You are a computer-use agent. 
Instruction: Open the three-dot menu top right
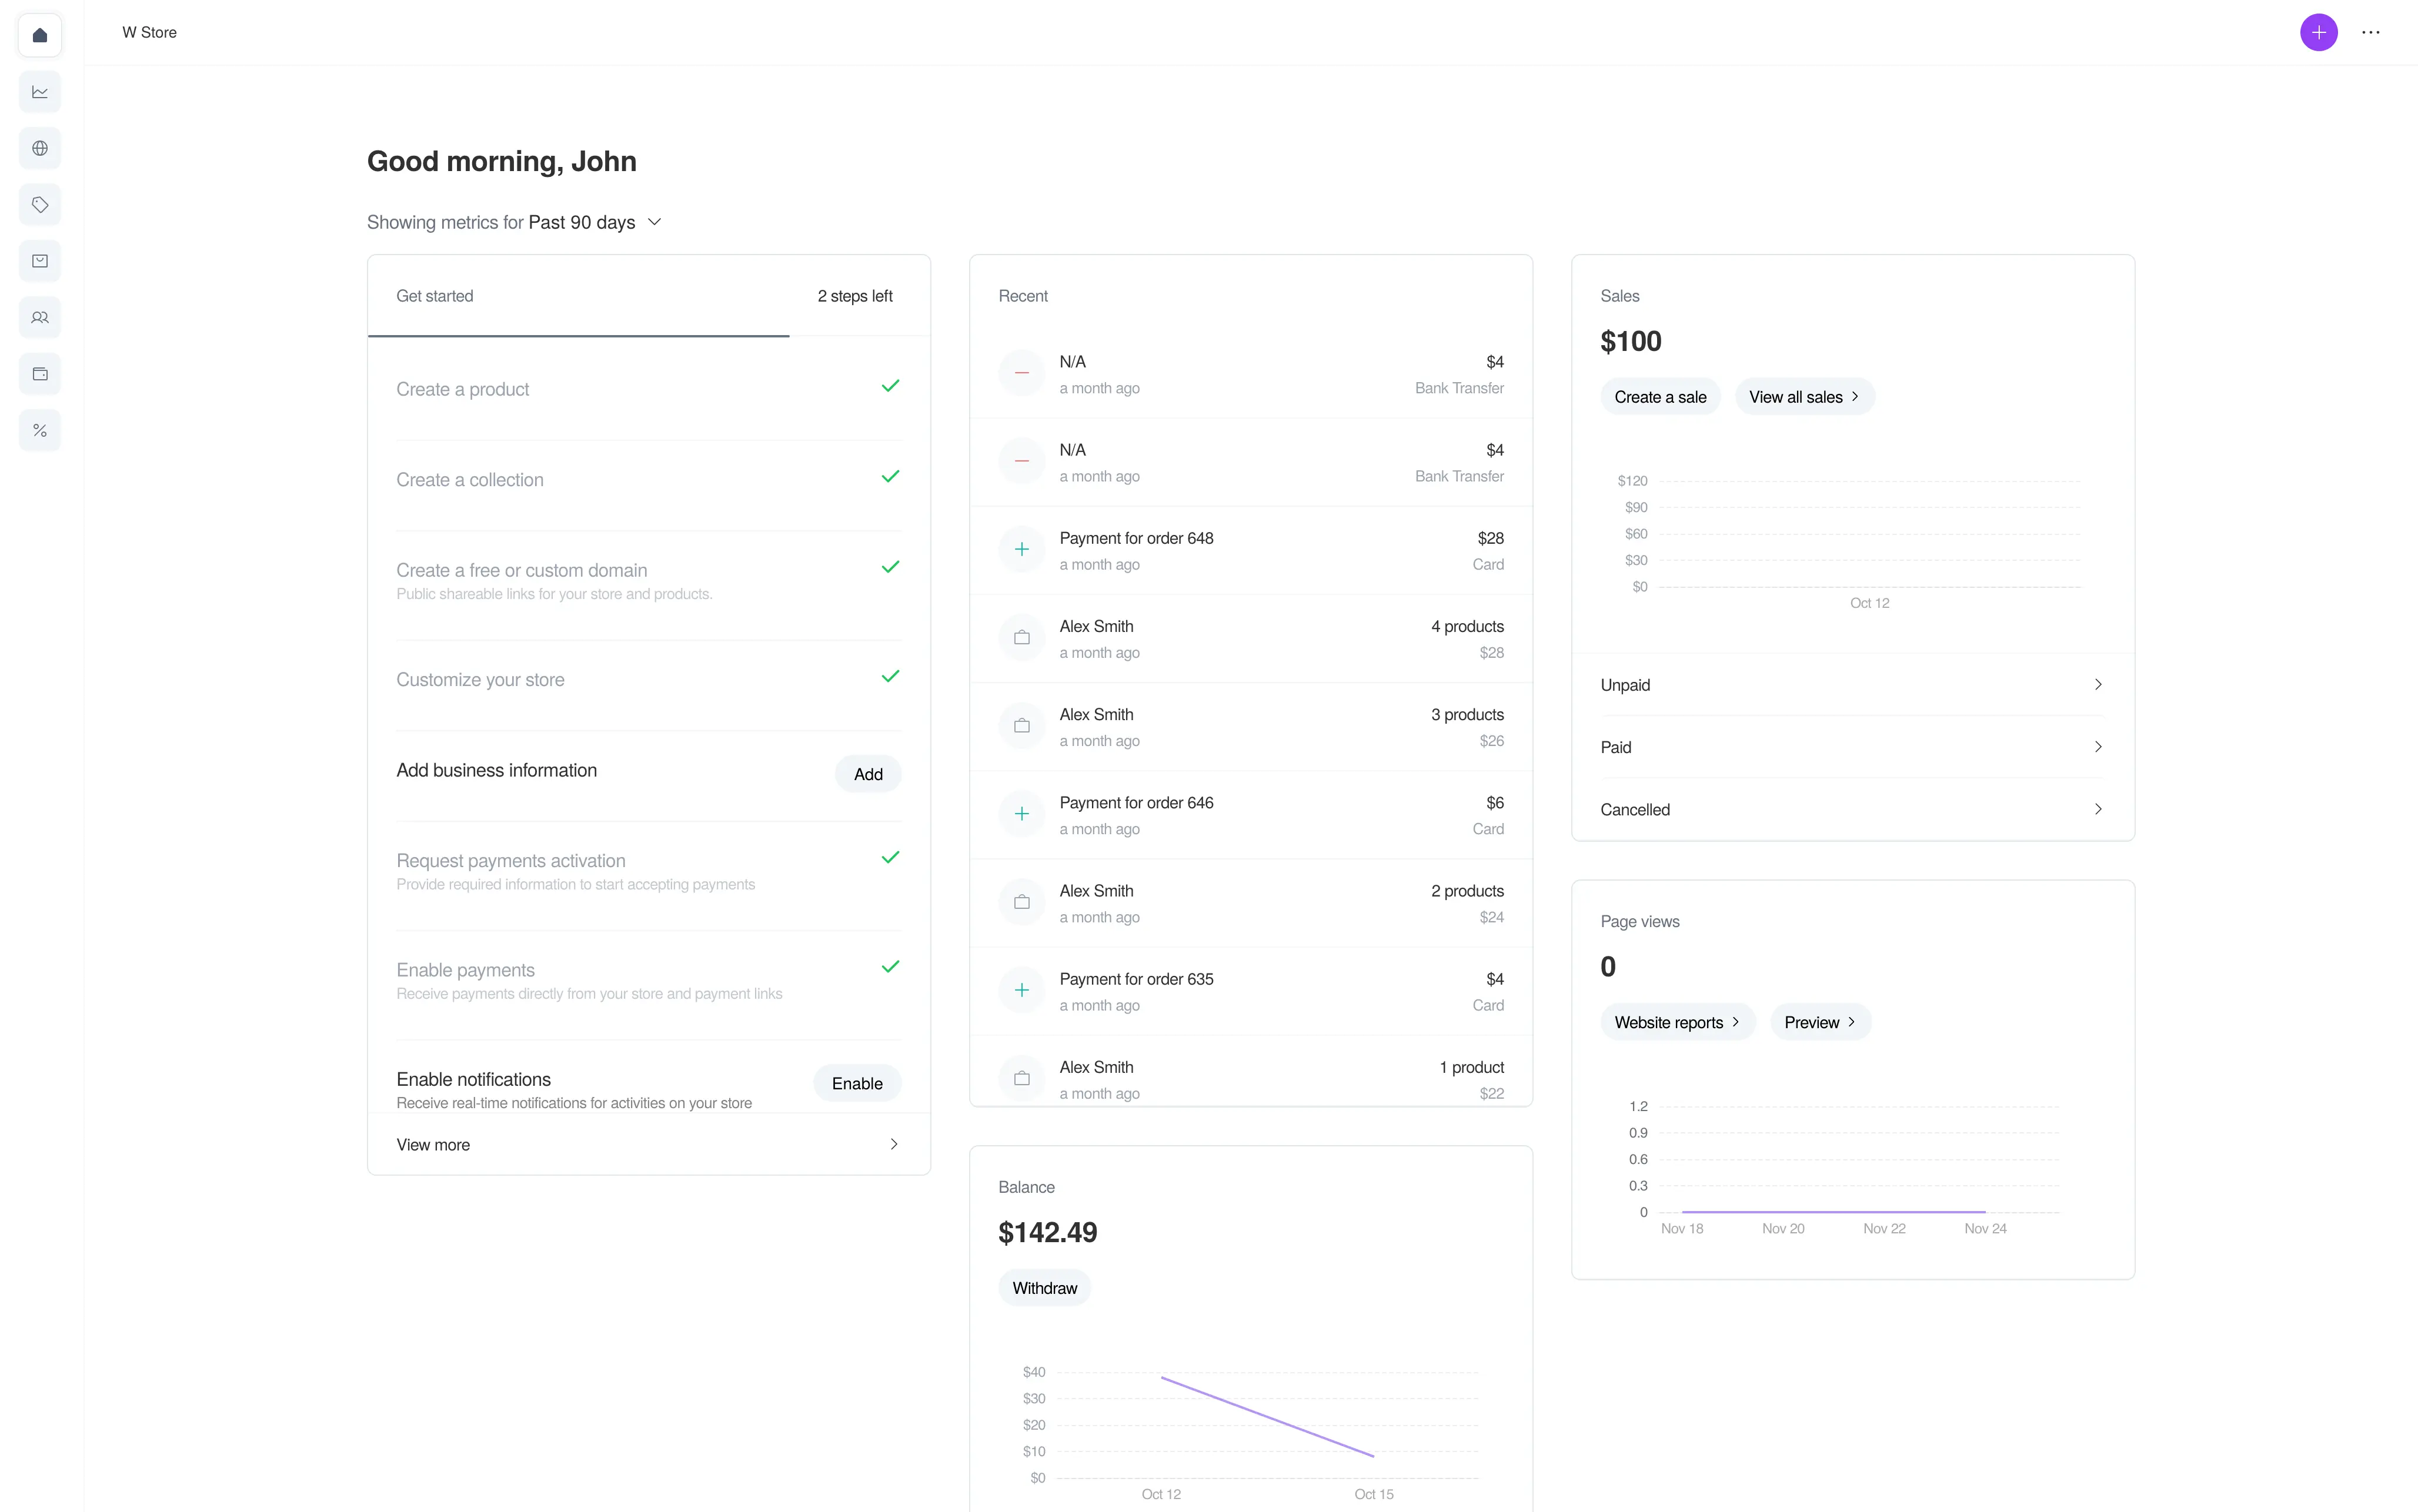point(2371,32)
